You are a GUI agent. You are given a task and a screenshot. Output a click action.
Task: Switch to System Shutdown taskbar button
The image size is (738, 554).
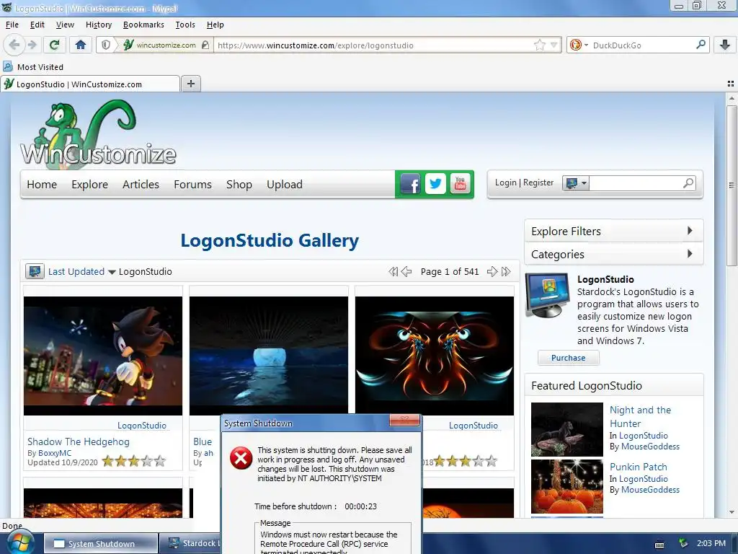point(101,544)
